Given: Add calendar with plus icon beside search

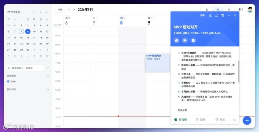Looking at the screenshot, I should coord(48,68).
